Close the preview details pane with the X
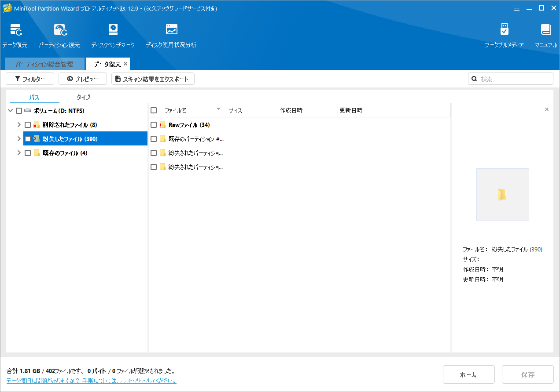This screenshot has width=560, height=392. [547, 109]
